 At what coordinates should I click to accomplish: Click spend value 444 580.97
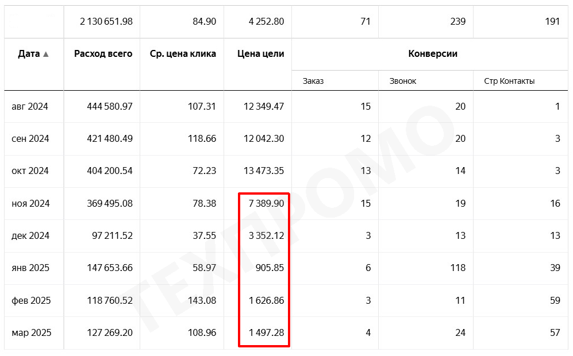[110, 106]
